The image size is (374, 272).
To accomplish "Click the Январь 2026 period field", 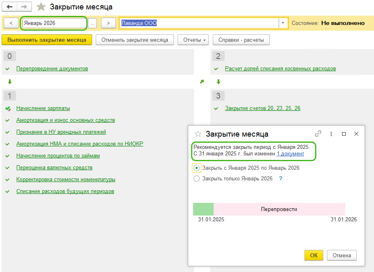I will point(53,23).
